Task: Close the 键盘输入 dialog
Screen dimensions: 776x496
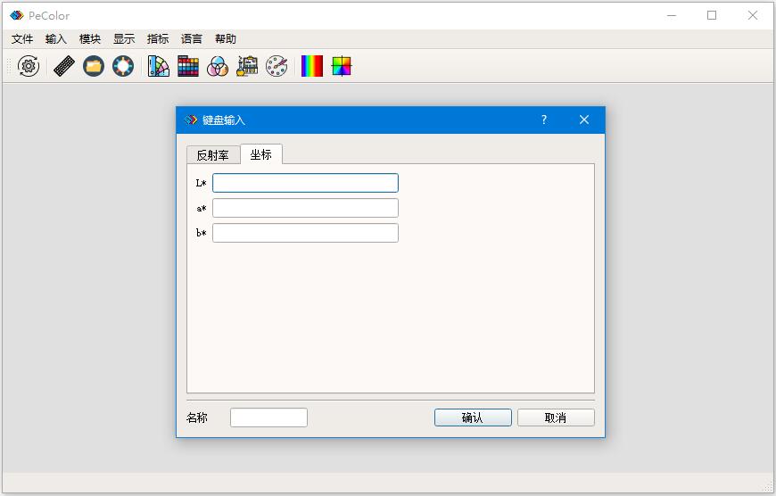Action: coord(584,120)
